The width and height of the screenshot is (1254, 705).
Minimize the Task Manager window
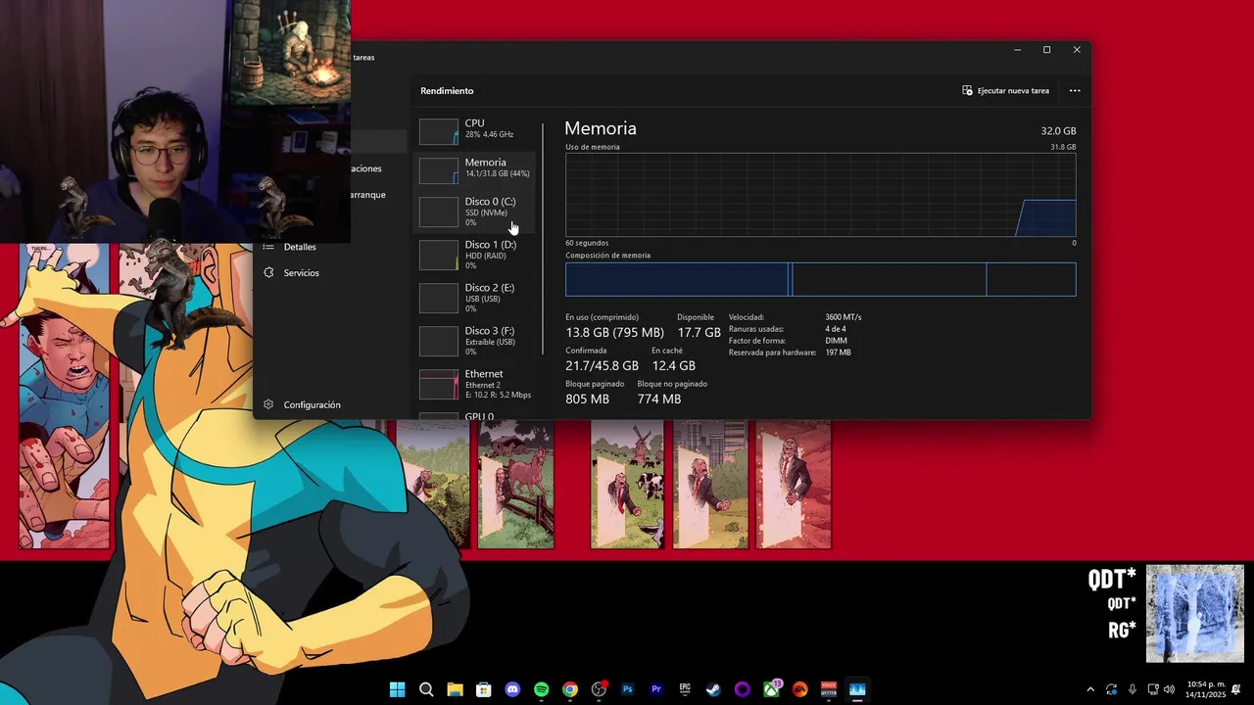coord(1017,50)
